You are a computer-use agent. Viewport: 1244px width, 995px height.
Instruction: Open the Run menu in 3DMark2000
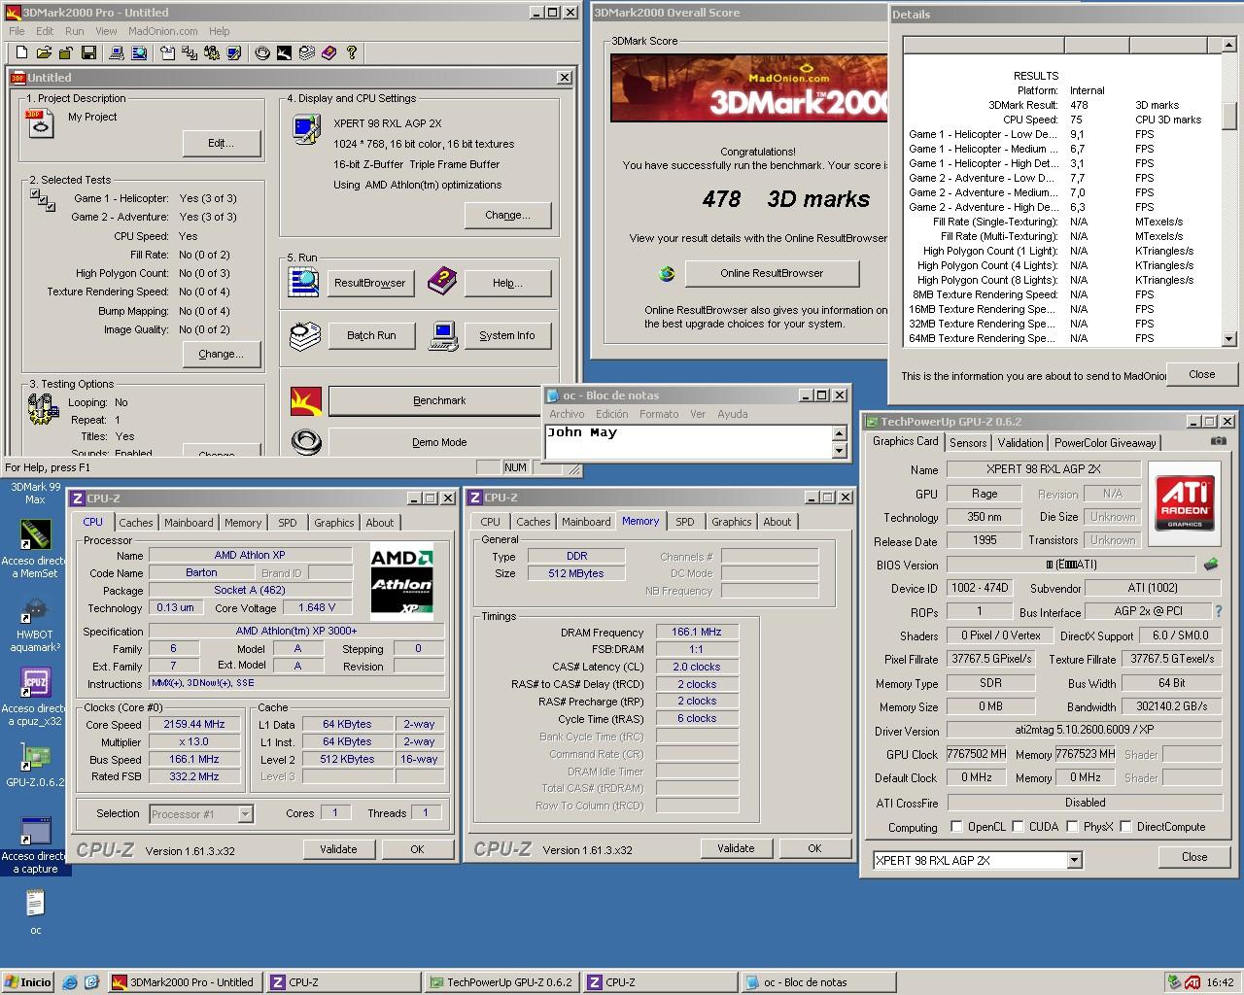click(74, 31)
